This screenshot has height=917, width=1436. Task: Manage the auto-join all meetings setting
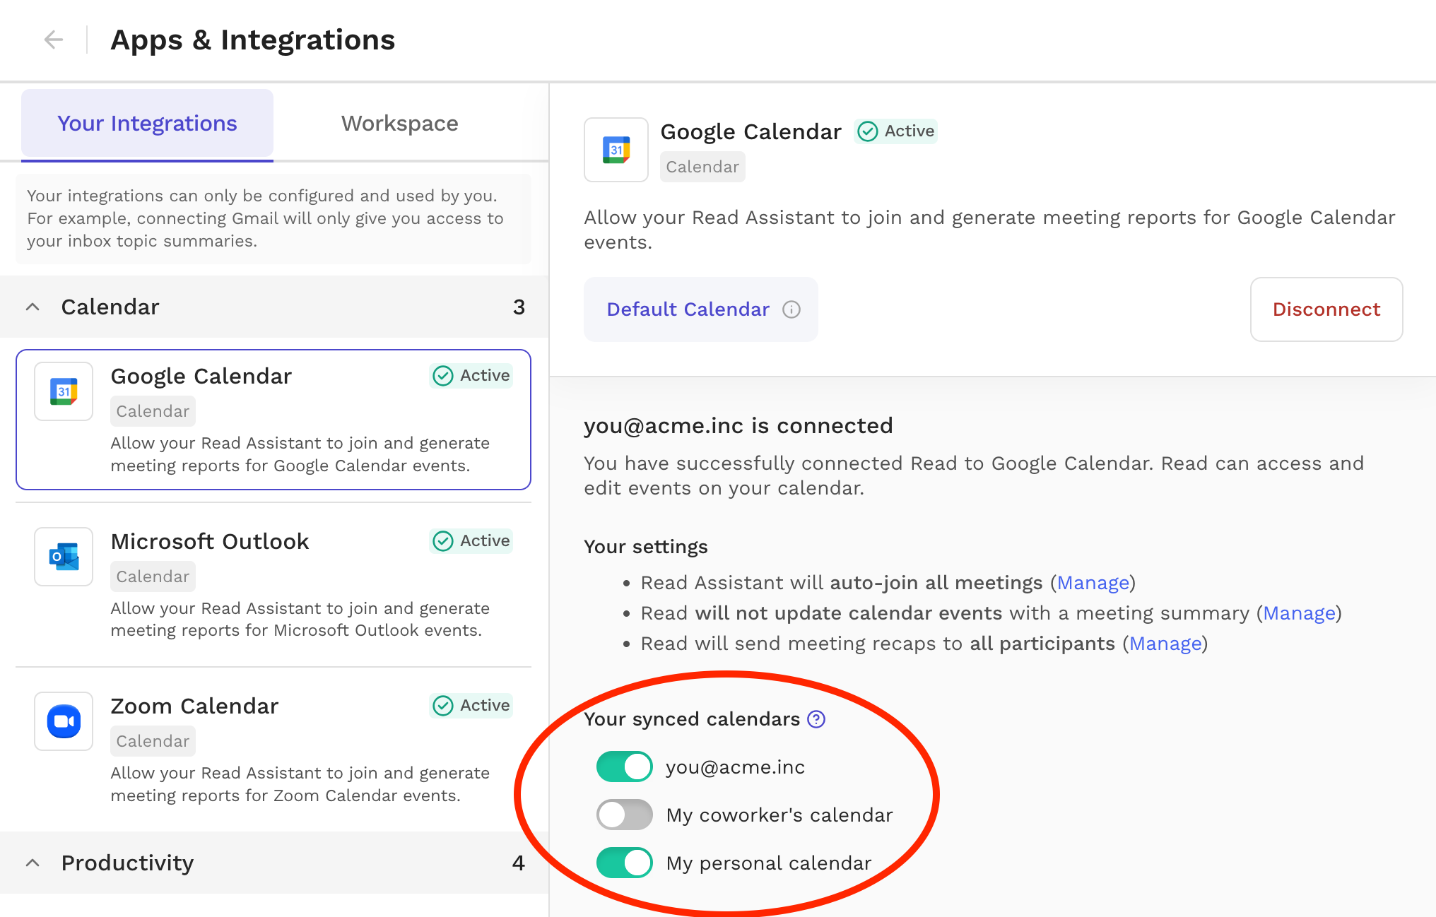point(1093,583)
